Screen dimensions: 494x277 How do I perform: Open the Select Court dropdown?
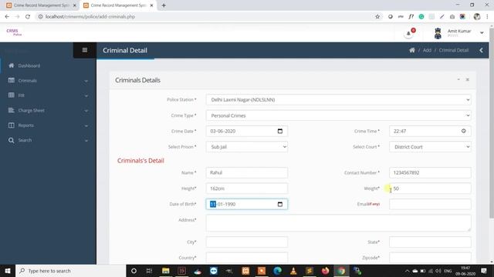click(x=430, y=147)
